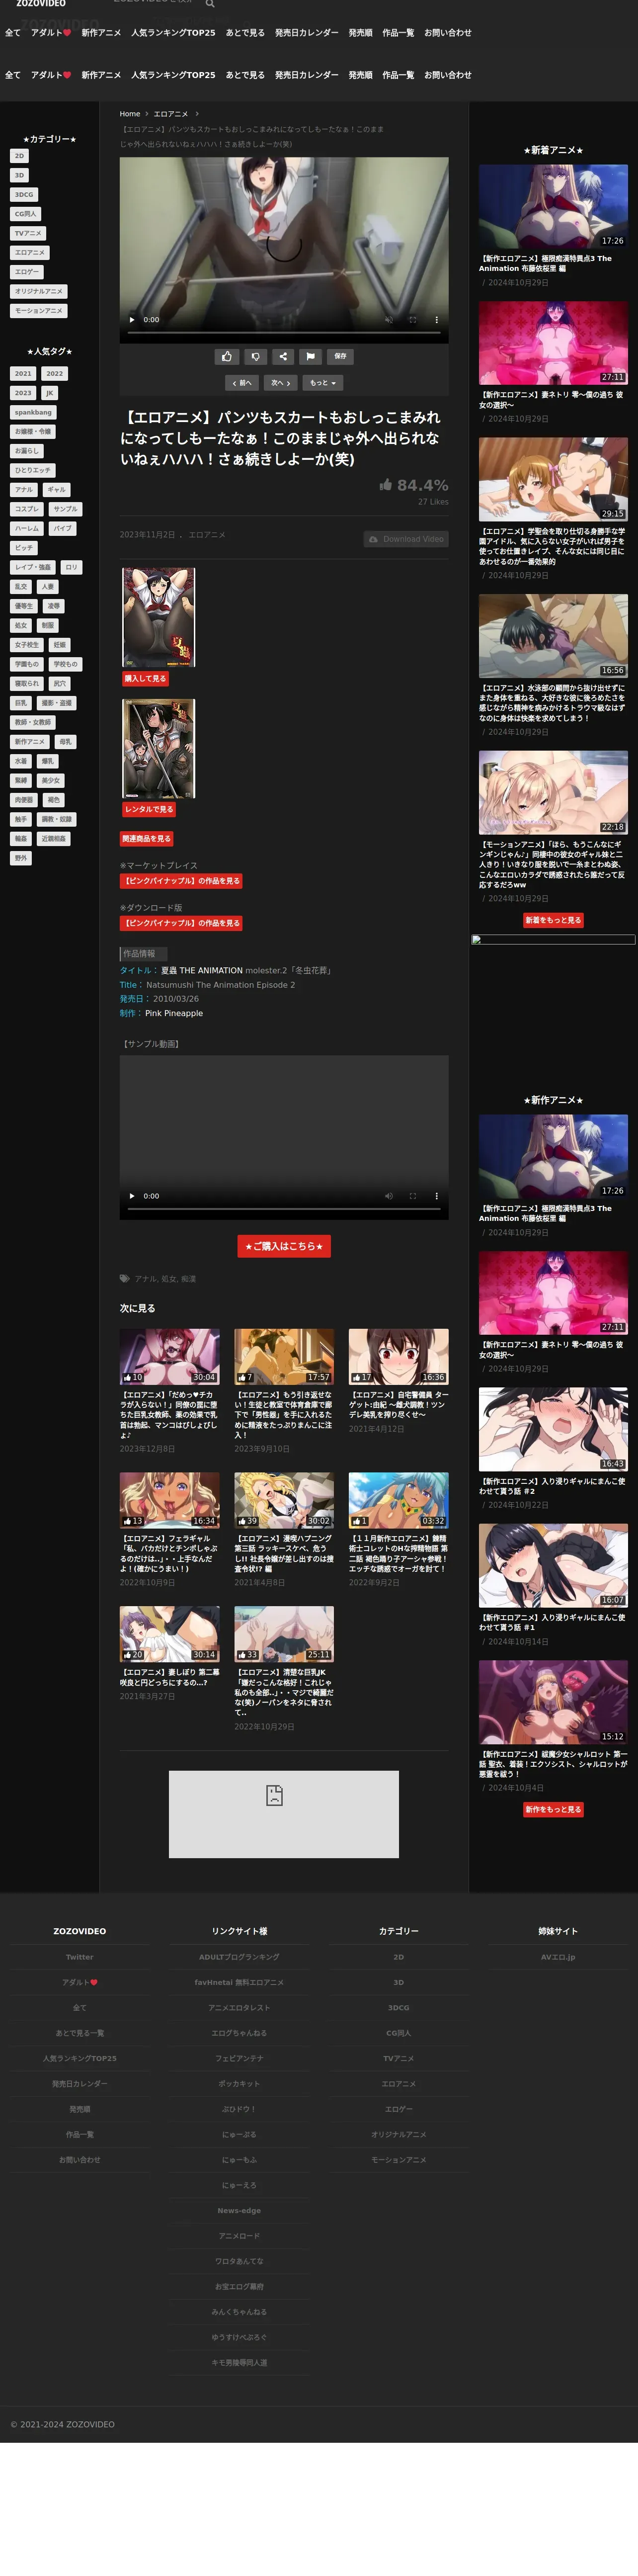Viewport: 638px width, 2576px height.
Task: Open 3DCG link in footer カテゴリー column
Action: pos(398,2008)
